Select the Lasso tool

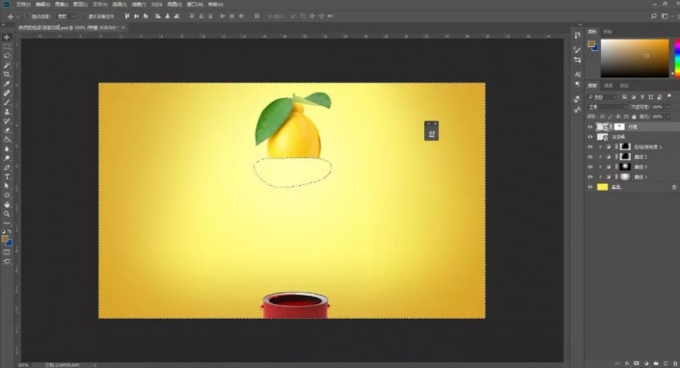pos(7,56)
